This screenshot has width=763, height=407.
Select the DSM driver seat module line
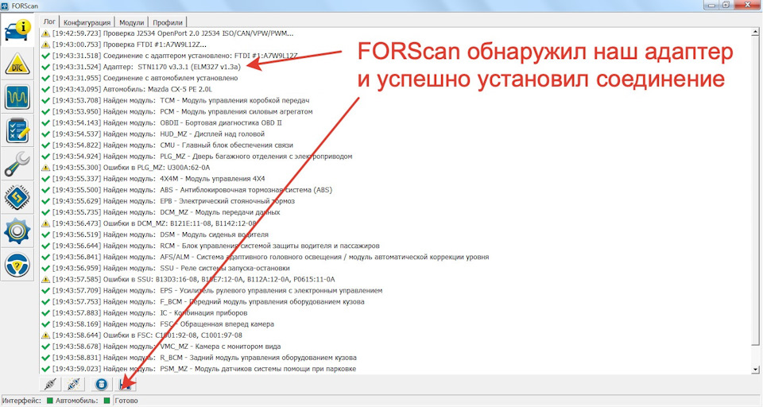point(160,235)
